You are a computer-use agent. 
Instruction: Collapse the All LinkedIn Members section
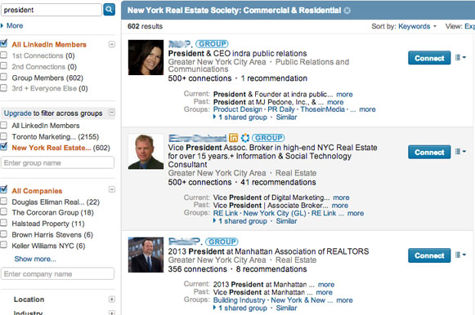coord(112,44)
